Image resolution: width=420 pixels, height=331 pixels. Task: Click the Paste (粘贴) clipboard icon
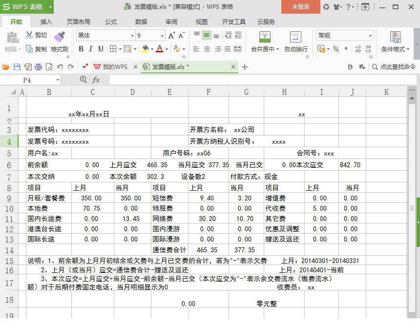pyautogui.click(x=13, y=38)
